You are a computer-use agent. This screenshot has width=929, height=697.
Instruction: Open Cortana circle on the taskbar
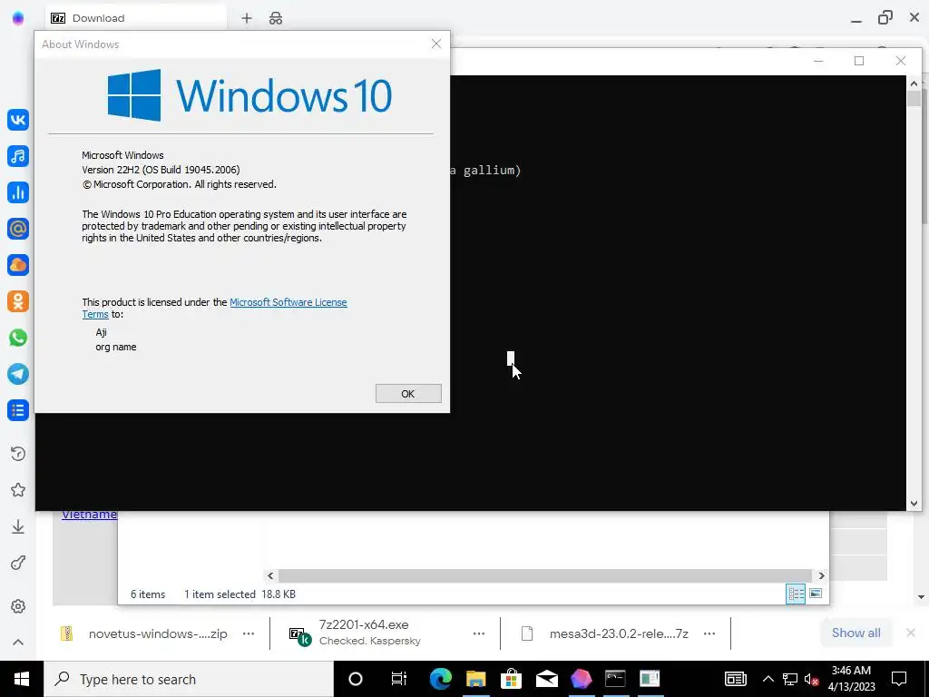(356, 679)
